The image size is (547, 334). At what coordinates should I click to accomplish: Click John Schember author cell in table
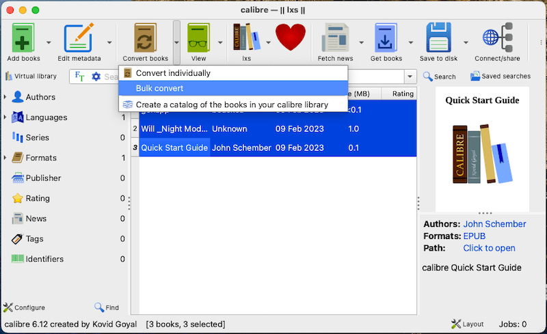point(241,148)
